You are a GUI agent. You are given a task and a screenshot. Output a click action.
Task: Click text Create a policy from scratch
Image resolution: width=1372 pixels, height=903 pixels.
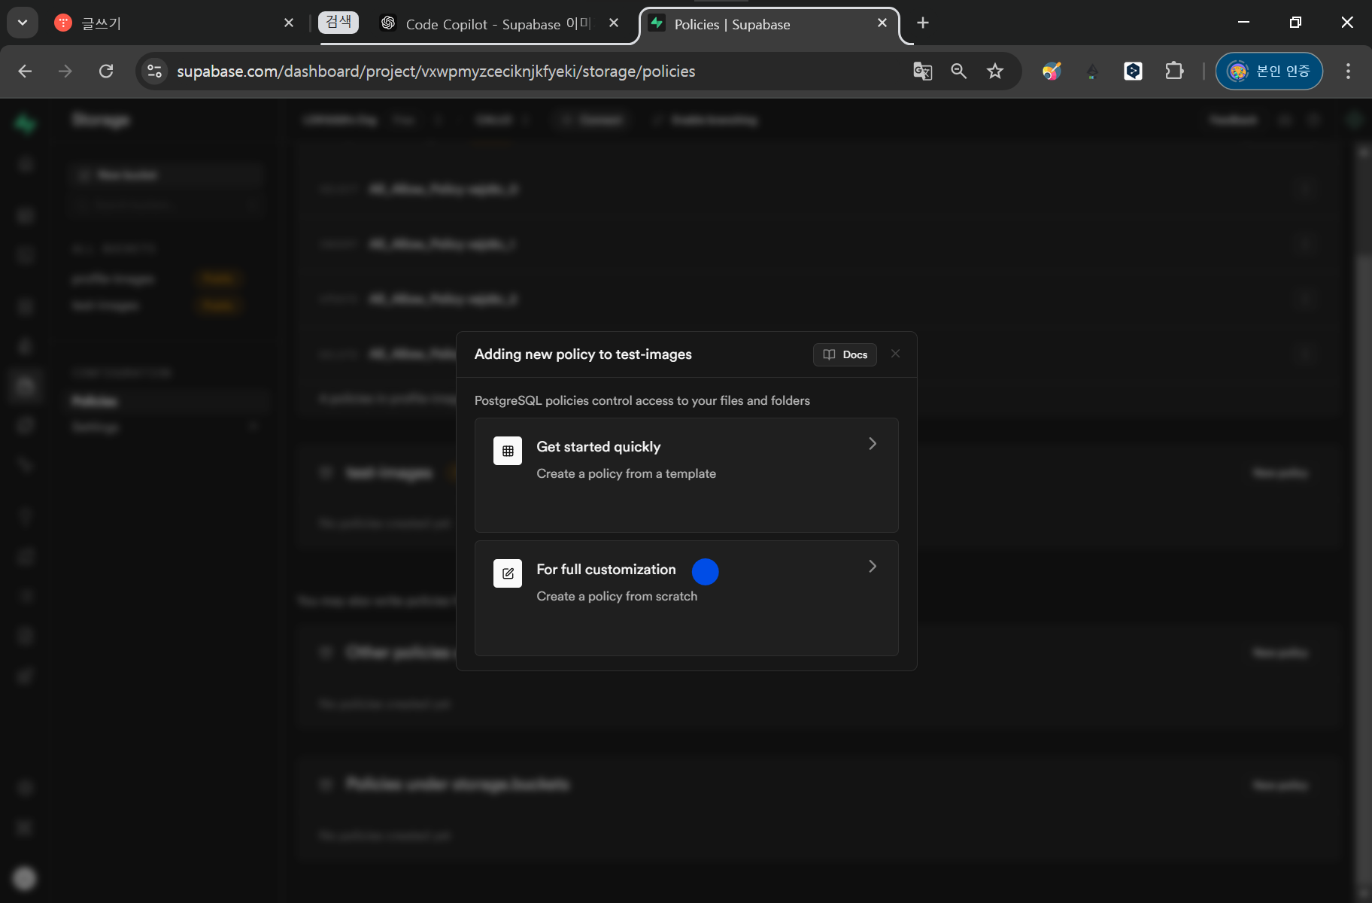point(617,597)
